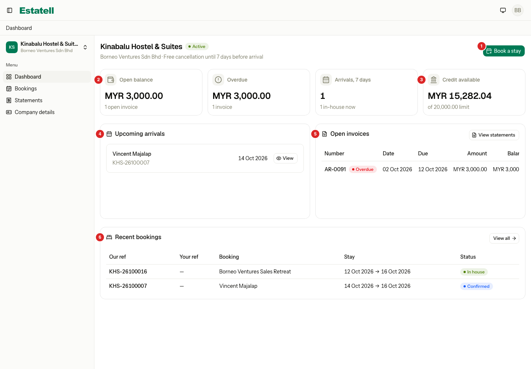Select Borneo Ventures Sales Retreat booking name

[x=255, y=272]
